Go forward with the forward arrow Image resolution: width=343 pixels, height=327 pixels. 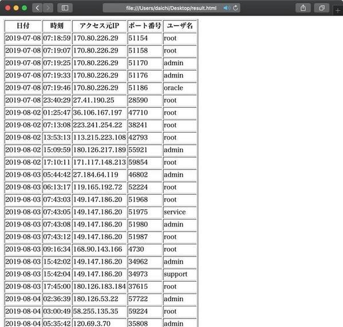pos(48,8)
